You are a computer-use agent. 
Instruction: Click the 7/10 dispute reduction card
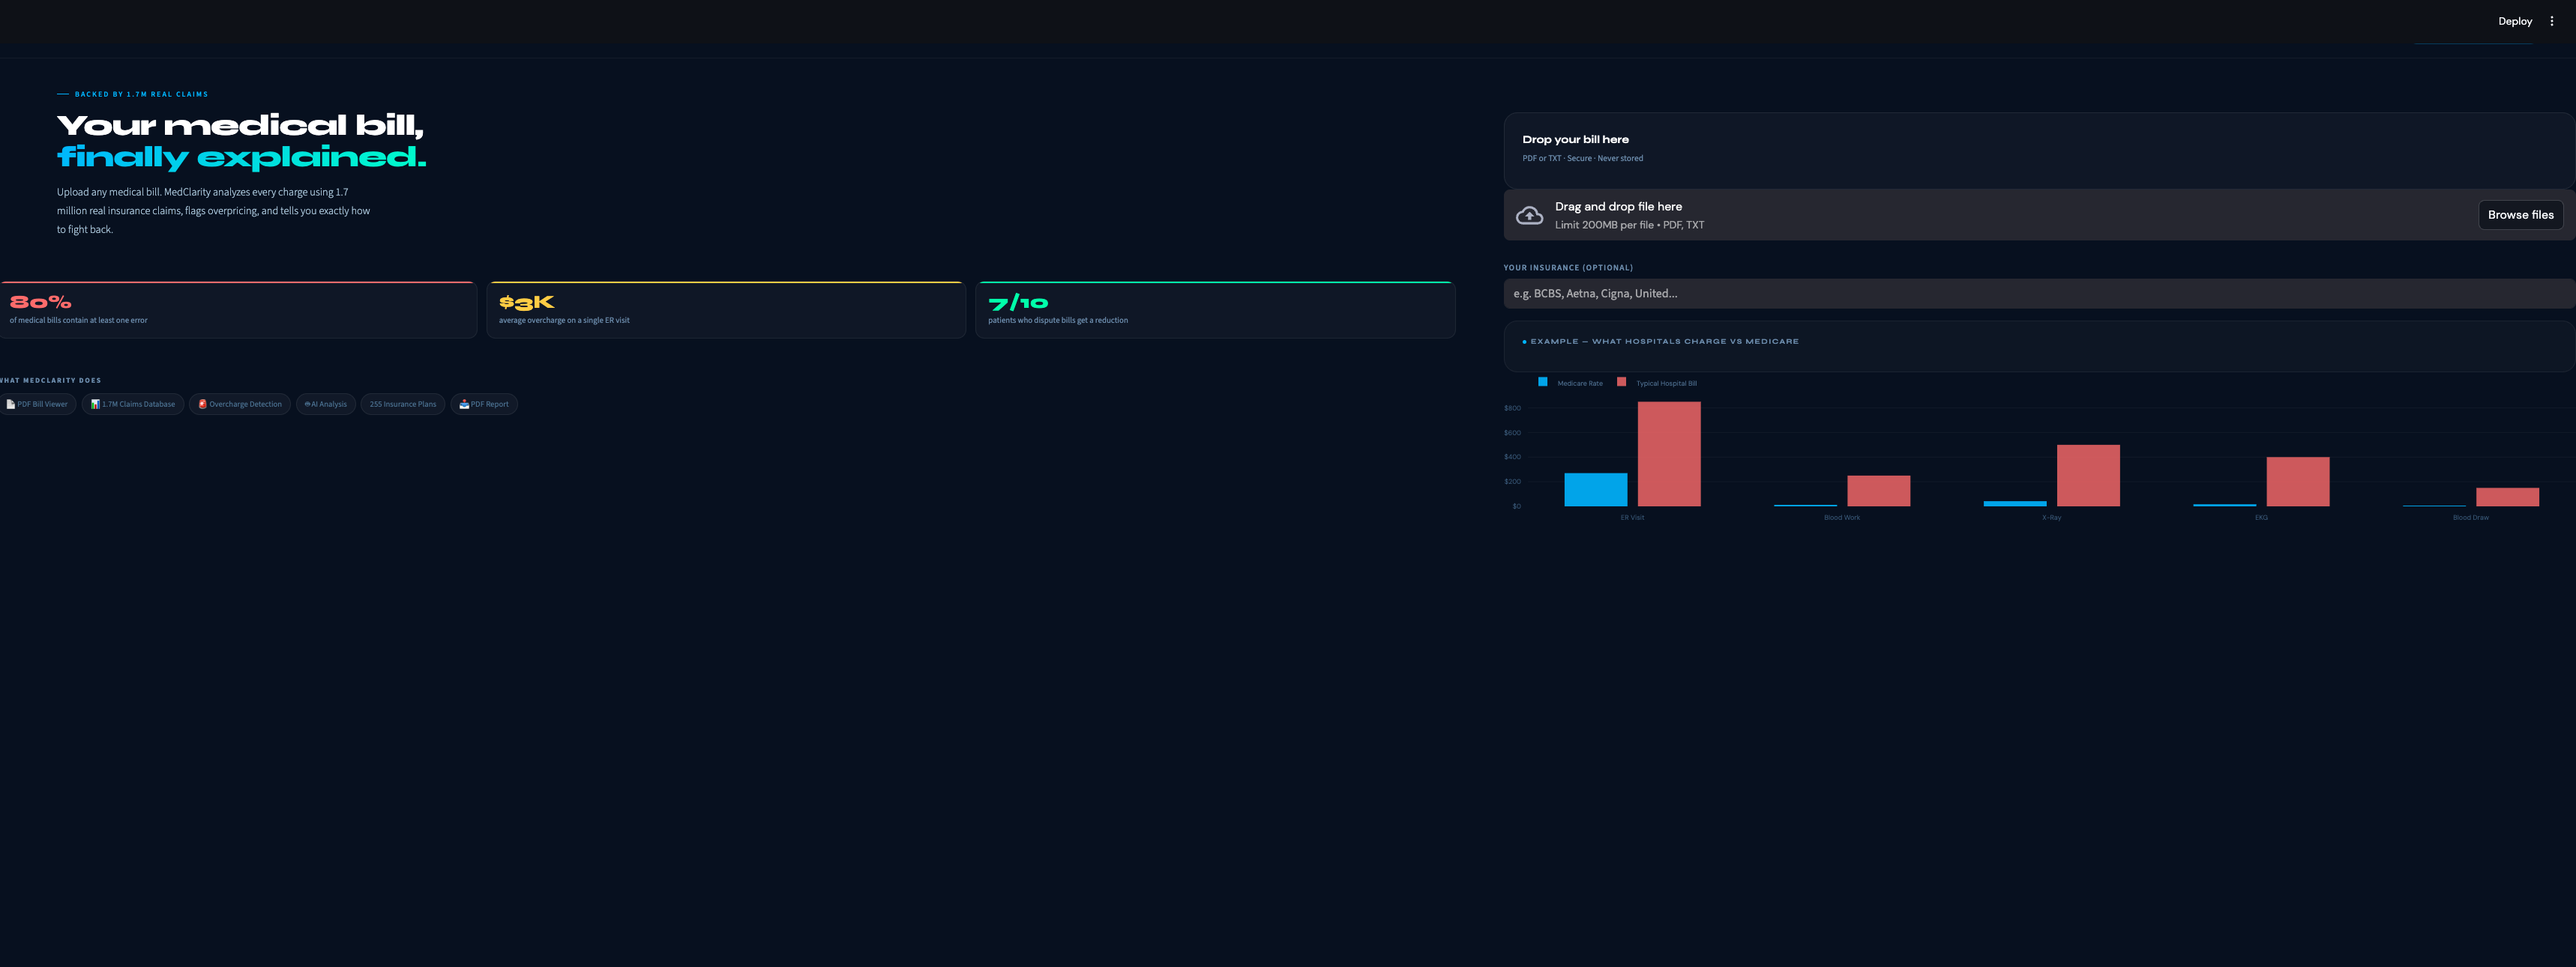(x=1215, y=311)
